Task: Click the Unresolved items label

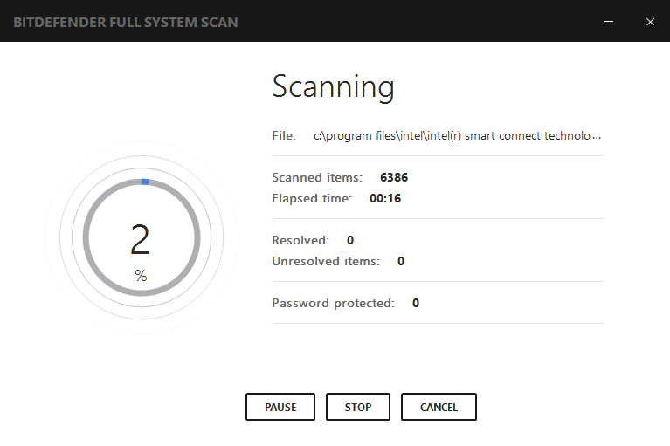Action: tap(326, 261)
